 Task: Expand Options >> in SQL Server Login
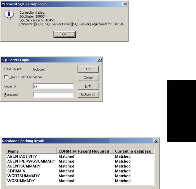(x=88, y=94)
